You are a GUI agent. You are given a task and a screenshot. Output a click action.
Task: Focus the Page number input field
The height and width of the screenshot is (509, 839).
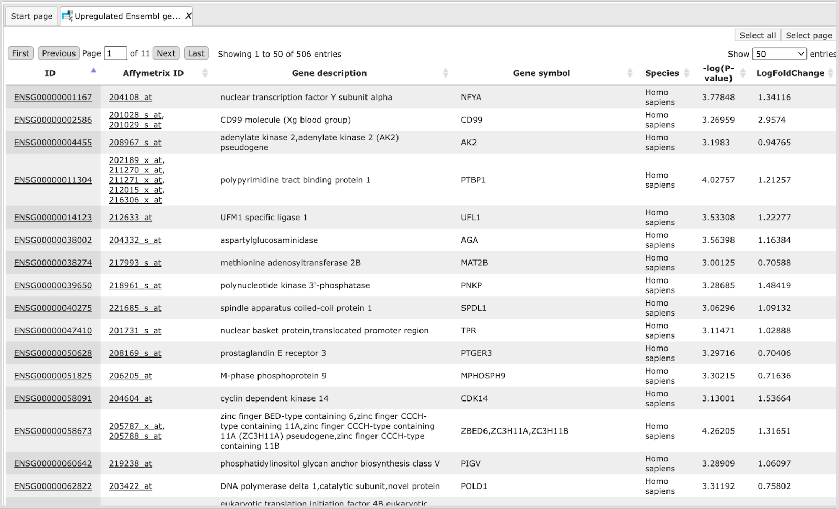(x=115, y=53)
